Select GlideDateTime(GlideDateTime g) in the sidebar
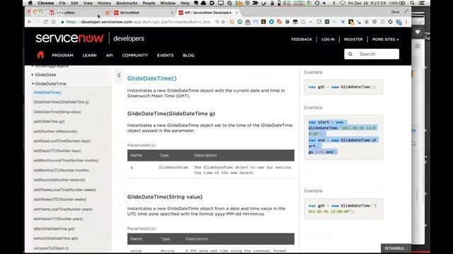 coord(62,102)
